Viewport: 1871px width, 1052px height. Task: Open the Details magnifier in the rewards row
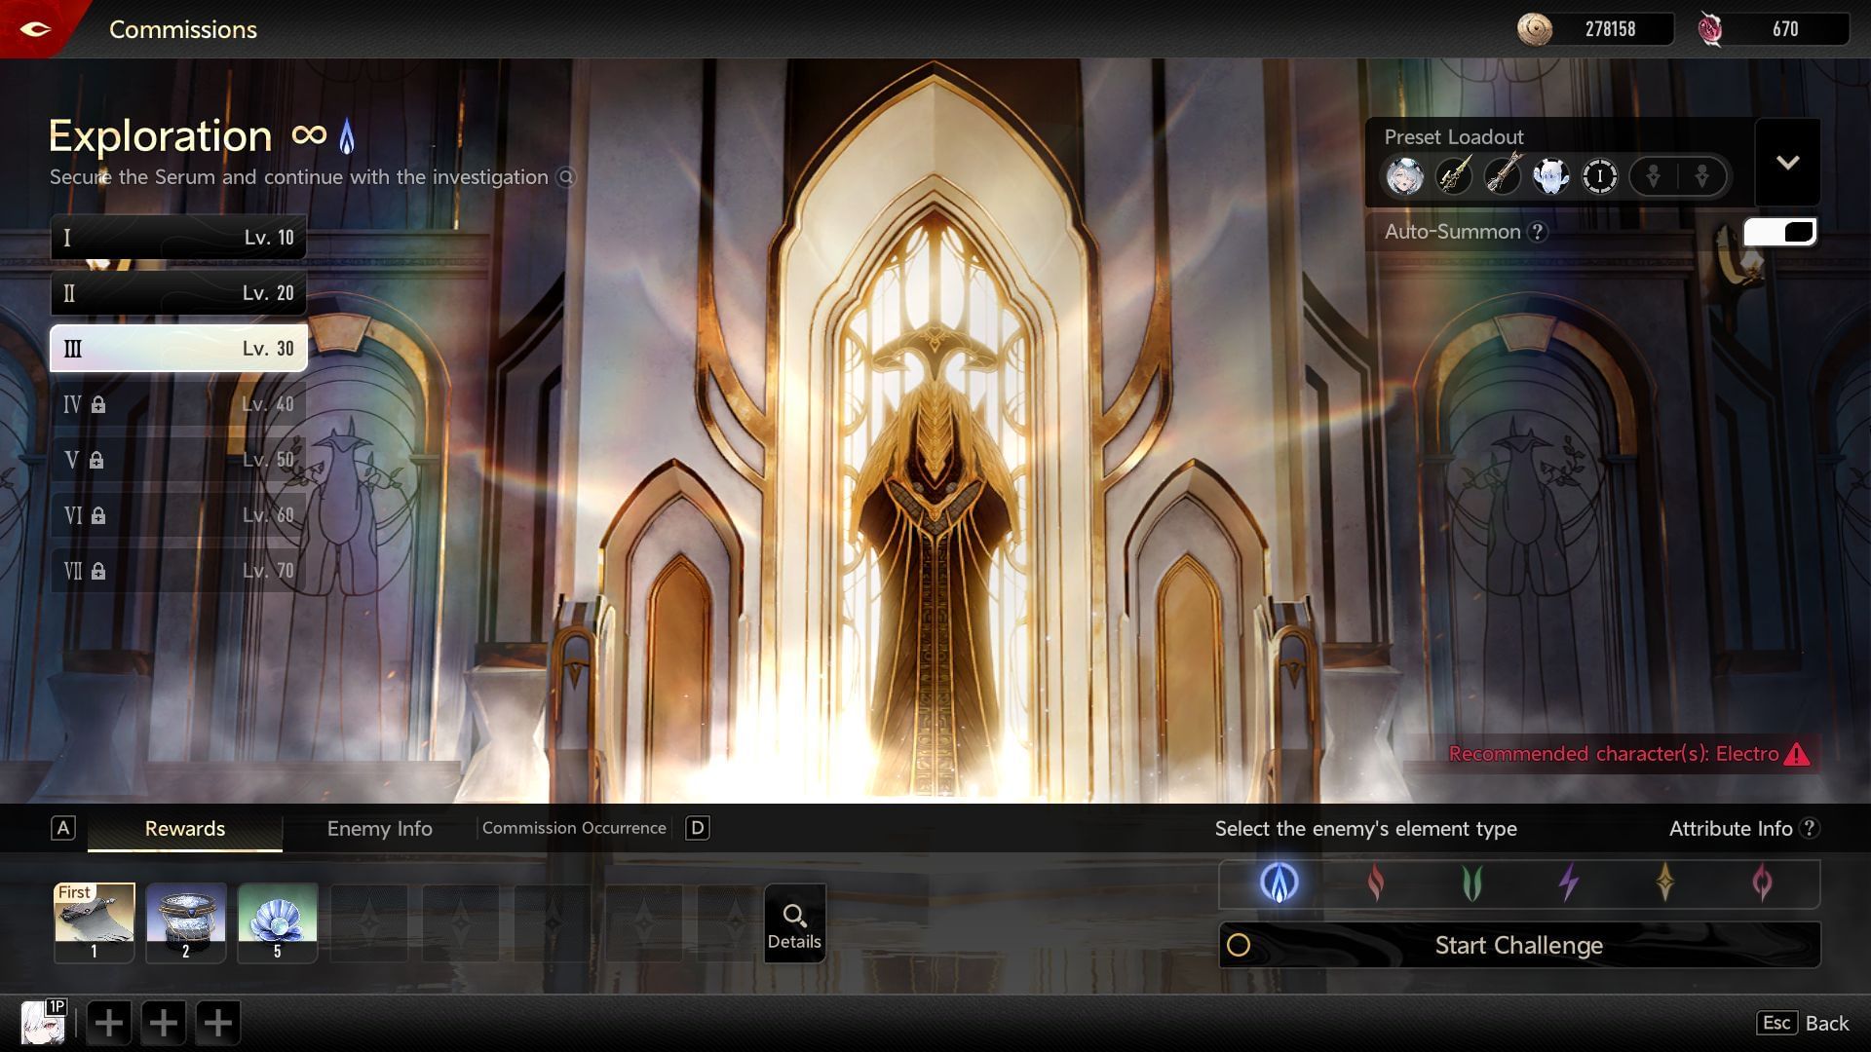[x=794, y=920]
